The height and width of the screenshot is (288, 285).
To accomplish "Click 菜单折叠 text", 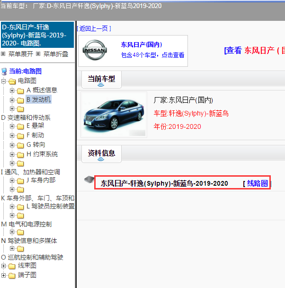I will 56,54.
